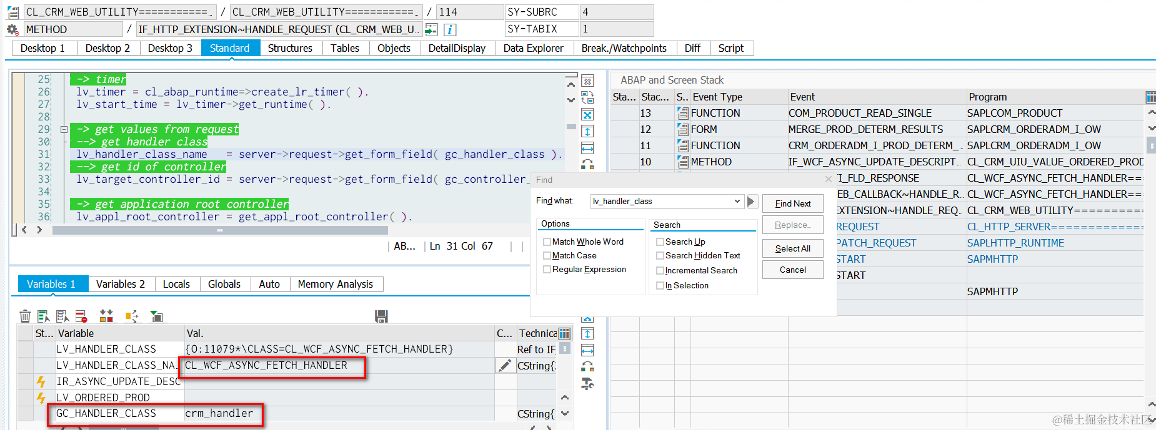Delete variables with the trash icon
The image size is (1156, 430).
point(25,316)
